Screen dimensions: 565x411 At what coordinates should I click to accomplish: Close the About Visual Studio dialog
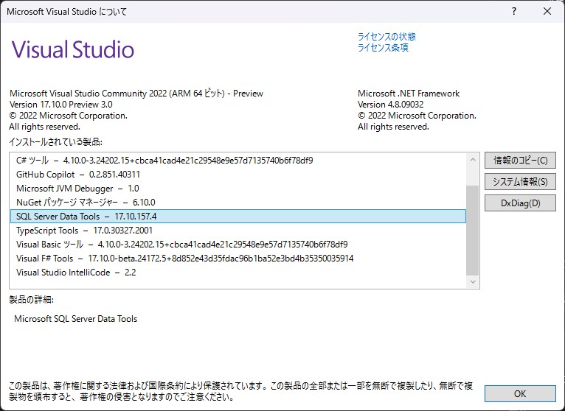[x=547, y=11]
